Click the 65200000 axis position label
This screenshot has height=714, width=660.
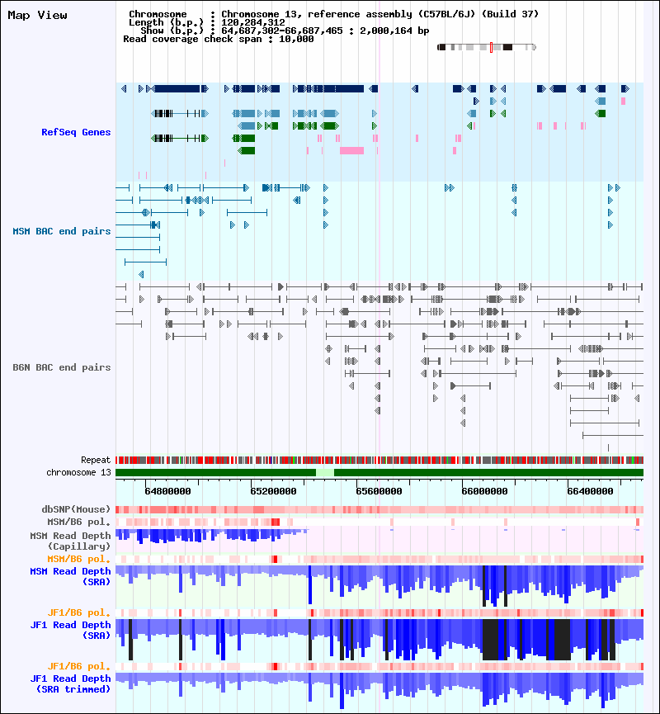click(x=273, y=491)
